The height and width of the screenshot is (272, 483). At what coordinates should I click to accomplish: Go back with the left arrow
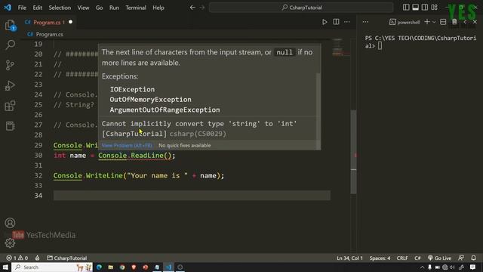[192, 8]
